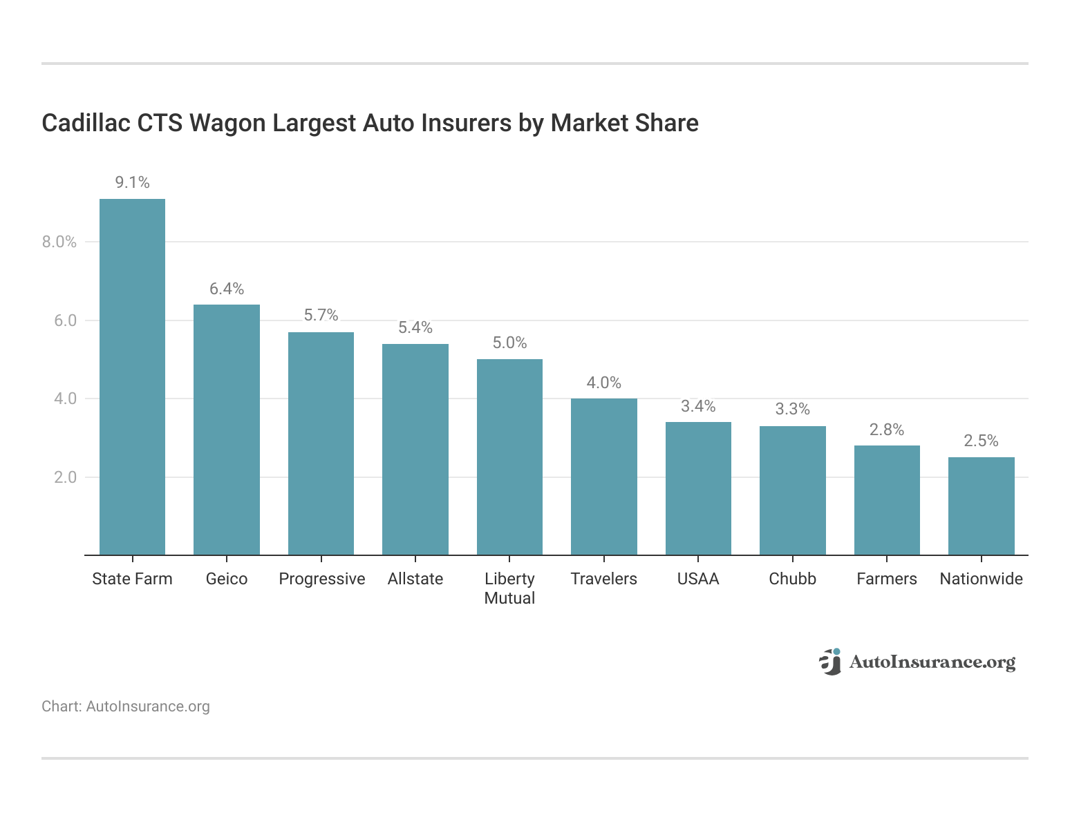Click the 5.0% value label
The width and height of the screenshot is (1070, 815).
(509, 343)
